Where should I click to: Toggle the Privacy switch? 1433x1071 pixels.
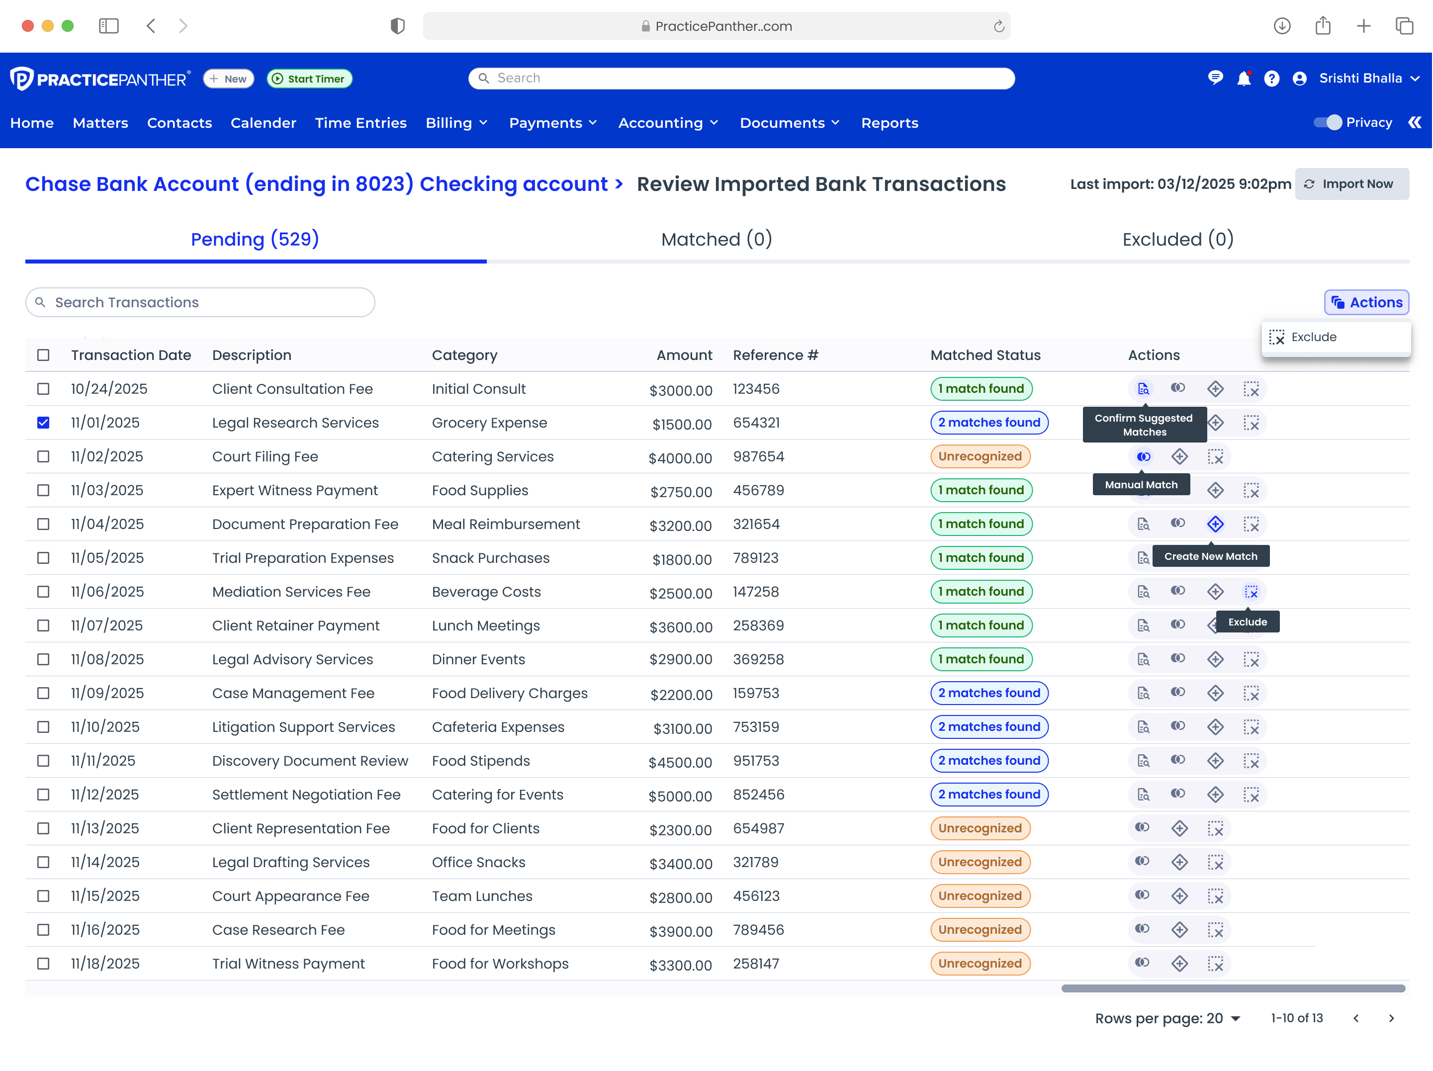point(1328,122)
